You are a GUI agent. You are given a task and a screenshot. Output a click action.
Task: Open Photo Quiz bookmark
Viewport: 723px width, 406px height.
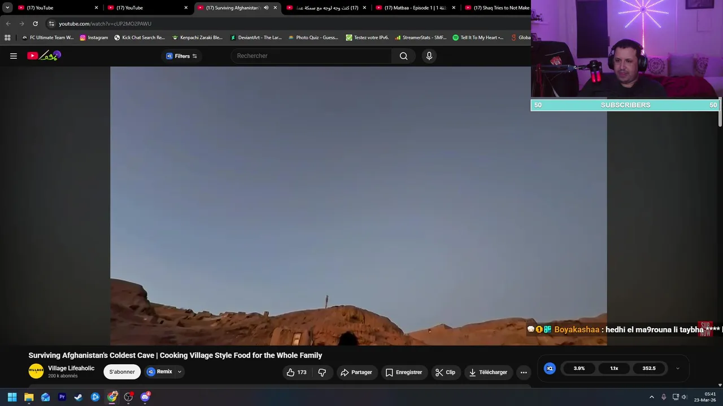click(313, 38)
